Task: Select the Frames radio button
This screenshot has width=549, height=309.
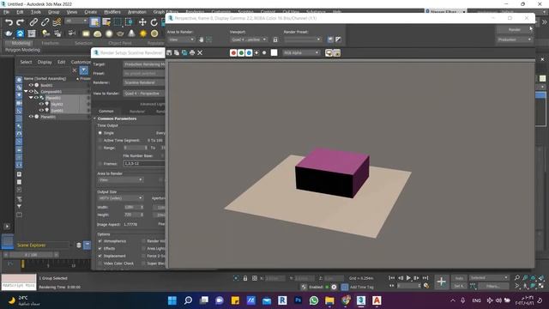Action: point(100,164)
